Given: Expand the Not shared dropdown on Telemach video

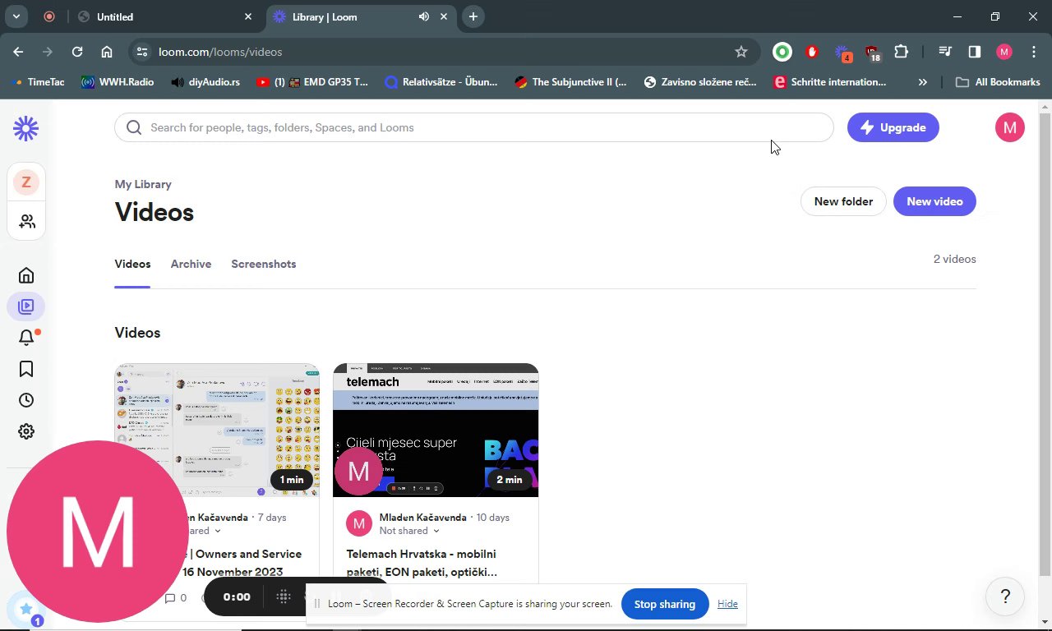Looking at the screenshot, I should point(409,531).
